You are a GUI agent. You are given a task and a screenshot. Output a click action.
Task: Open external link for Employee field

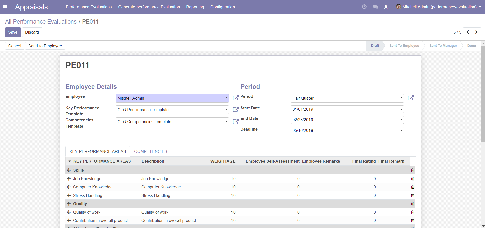click(236, 98)
